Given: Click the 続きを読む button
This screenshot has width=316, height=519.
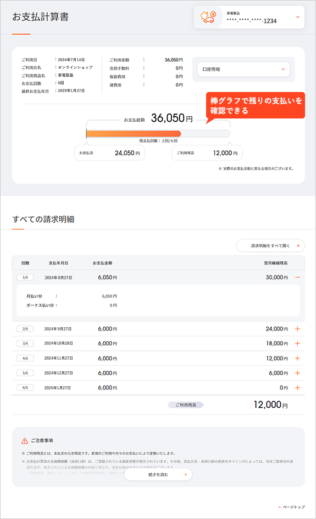Looking at the screenshot, I should click(158, 474).
